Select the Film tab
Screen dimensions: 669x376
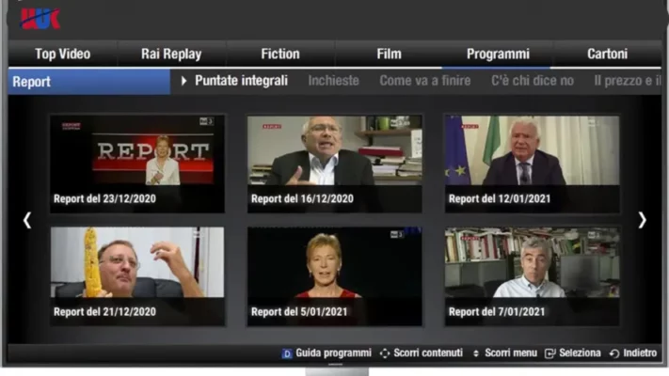(390, 55)
